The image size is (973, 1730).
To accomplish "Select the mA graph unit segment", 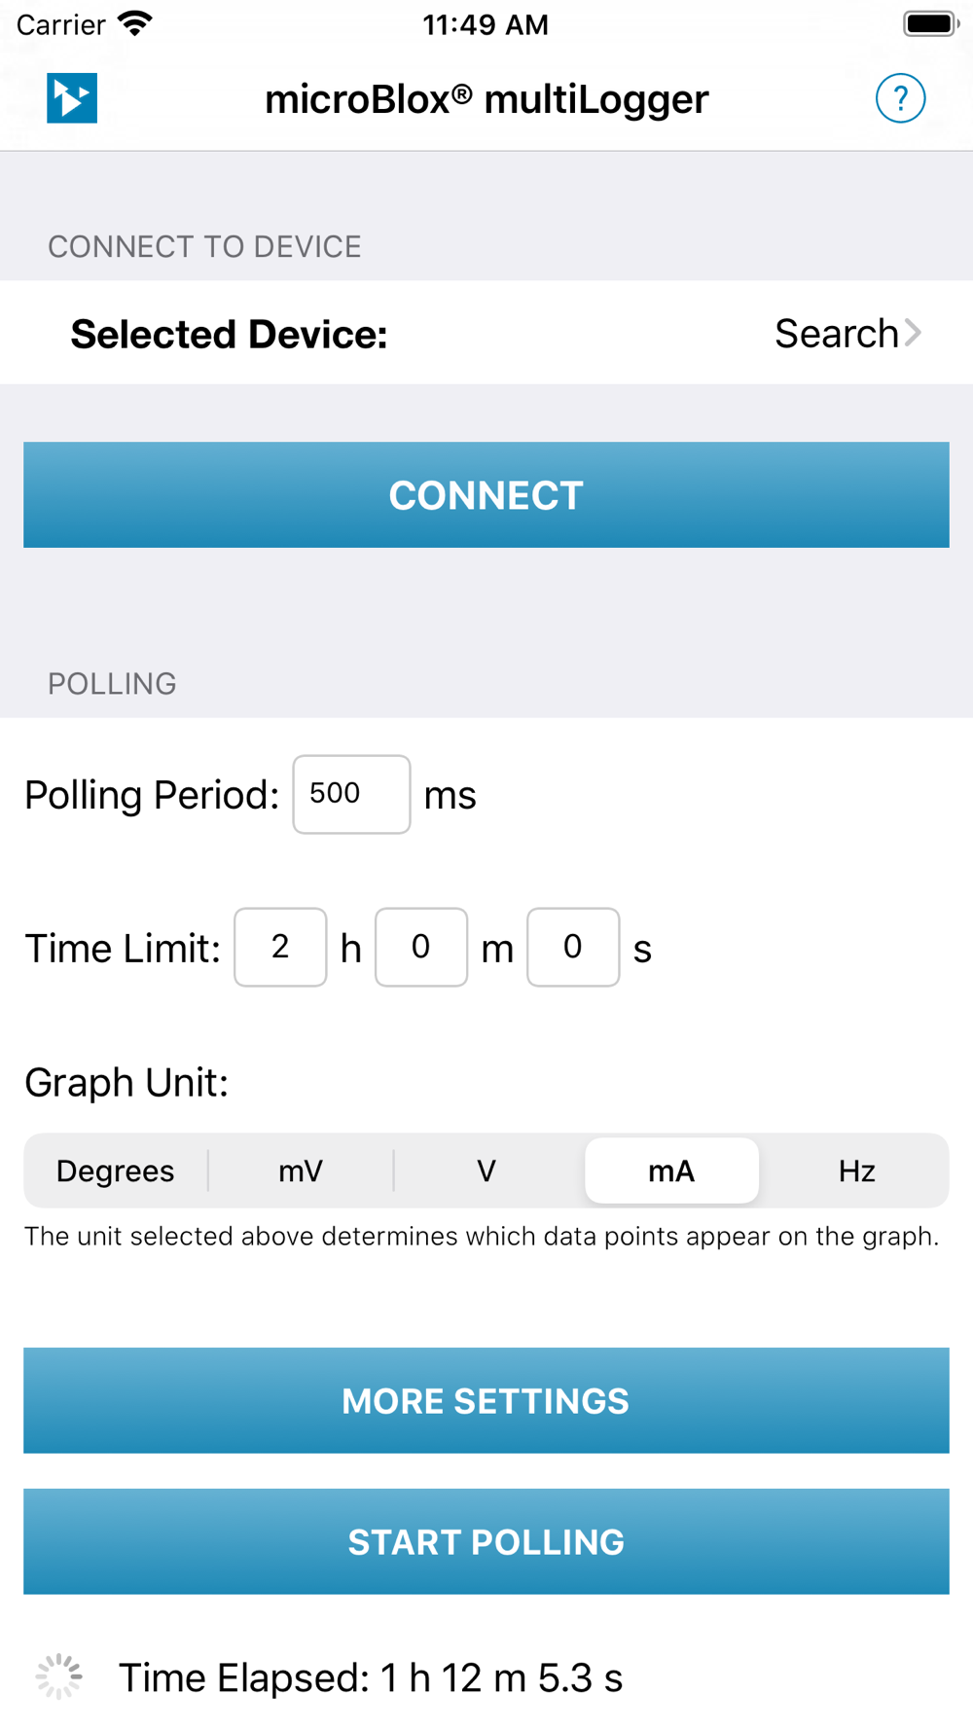I will pyautogui.click(x=671, y=1171).
